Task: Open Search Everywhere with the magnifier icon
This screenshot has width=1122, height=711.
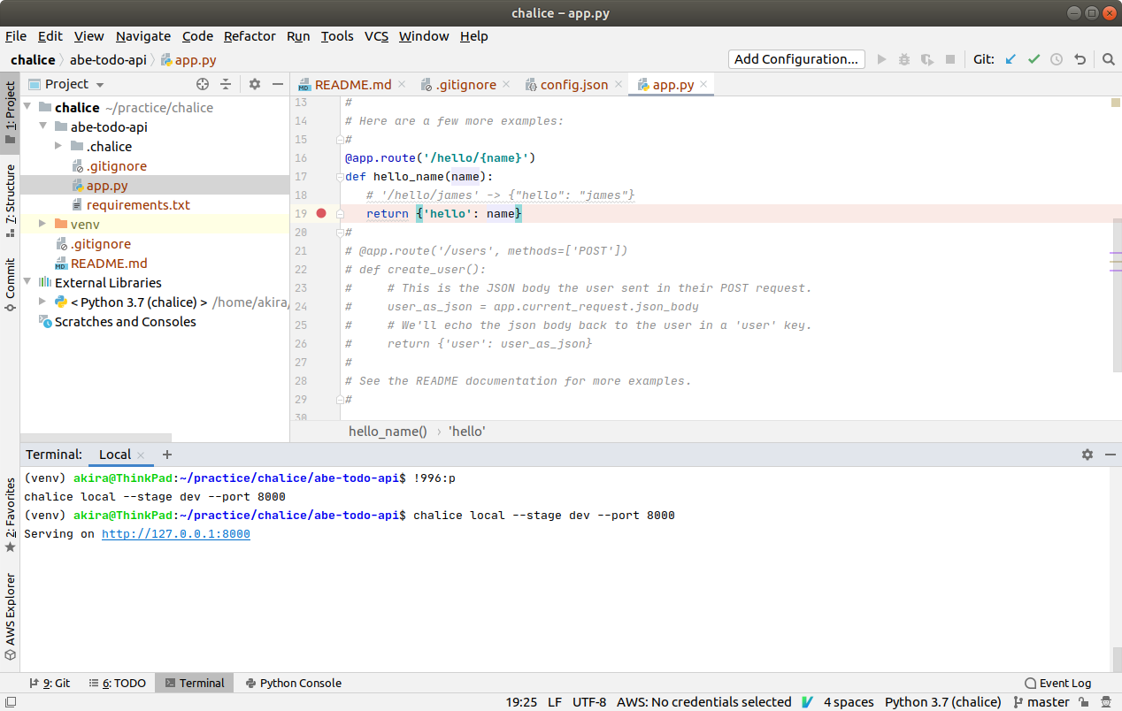Action: pyautogui.click(x=1109, y=59)
